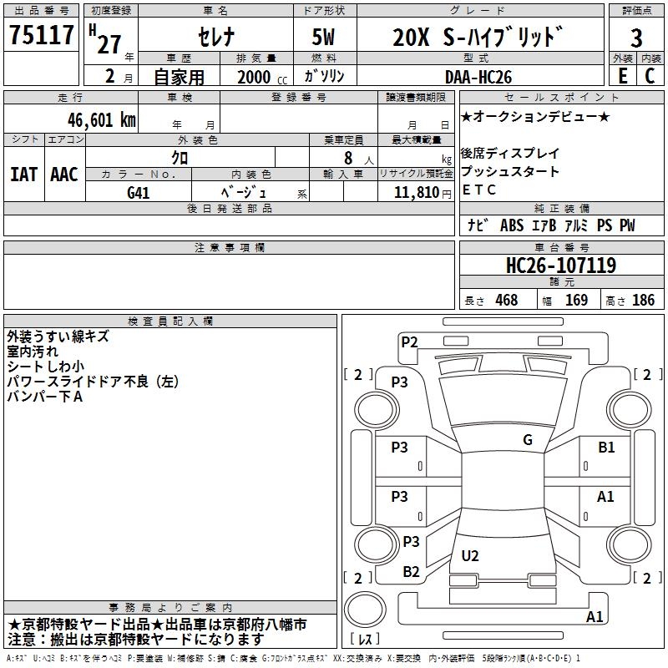
Task: Select the interior color ベージュ
Action: point(244,192)
